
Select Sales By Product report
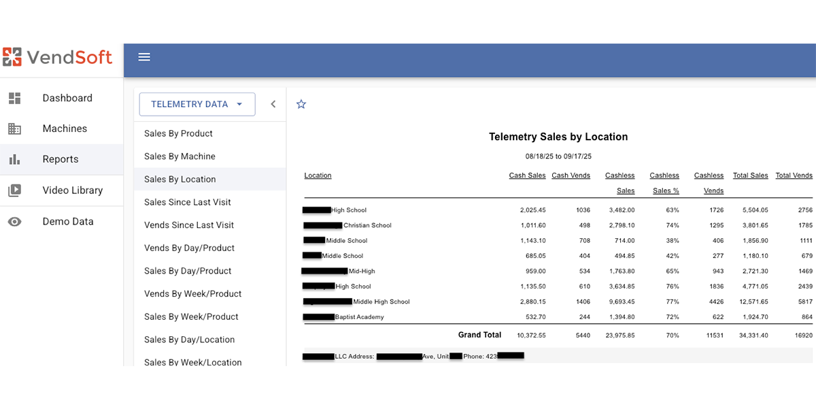[178, 133]
